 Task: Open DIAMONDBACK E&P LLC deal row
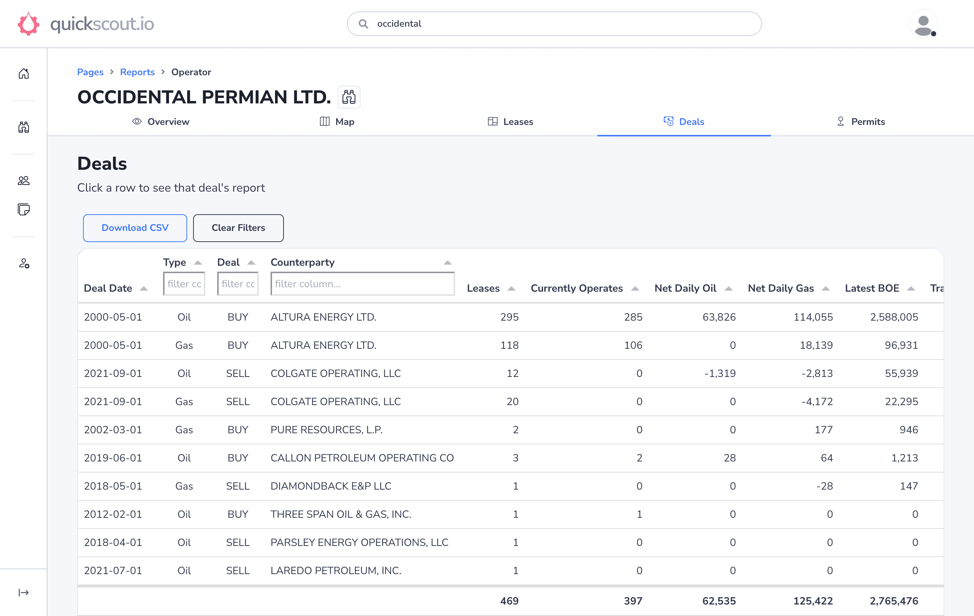point(510,486)
